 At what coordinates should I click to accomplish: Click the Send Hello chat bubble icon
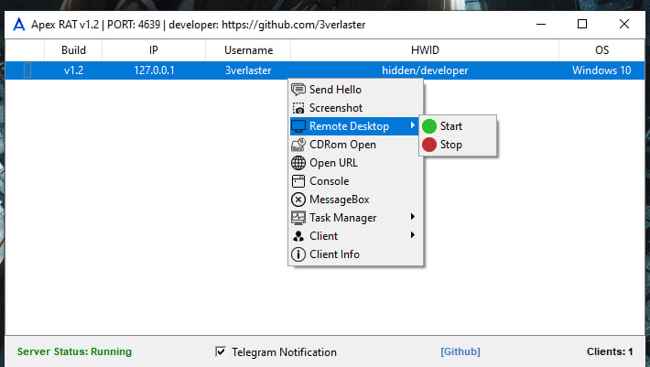click(x=298, y=90)
